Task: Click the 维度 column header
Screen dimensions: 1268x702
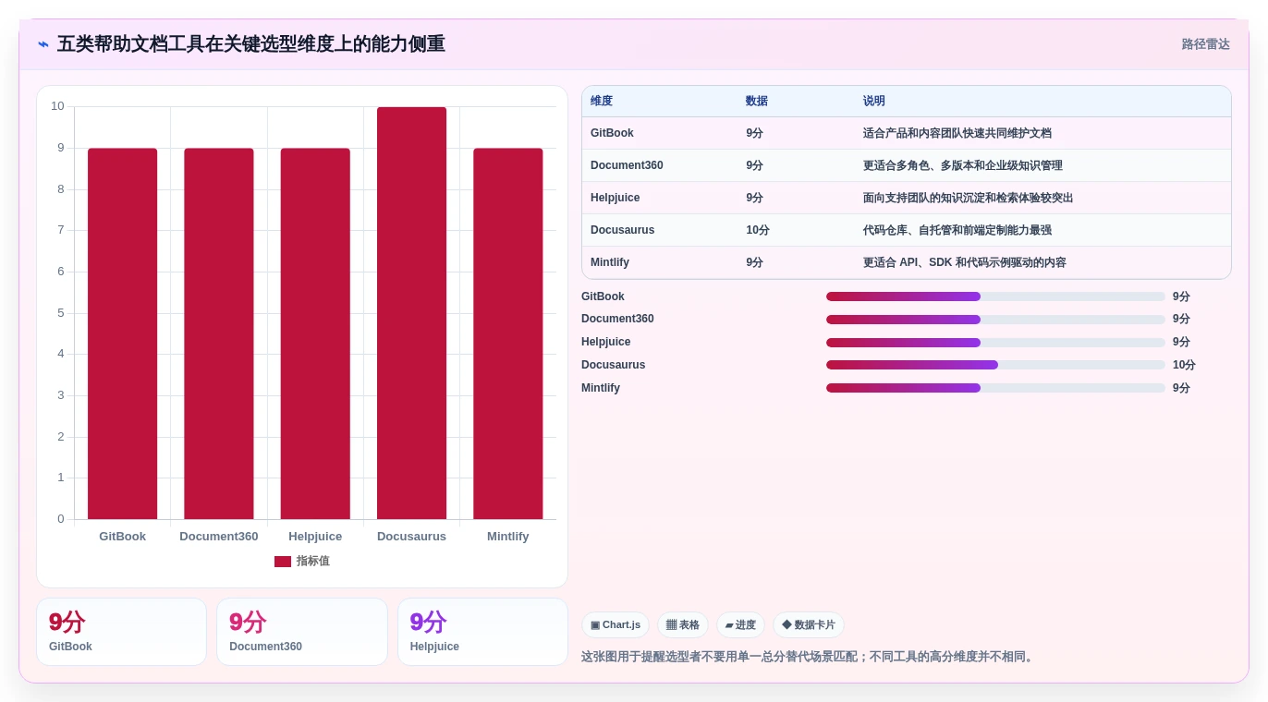Action: [602, 102]
